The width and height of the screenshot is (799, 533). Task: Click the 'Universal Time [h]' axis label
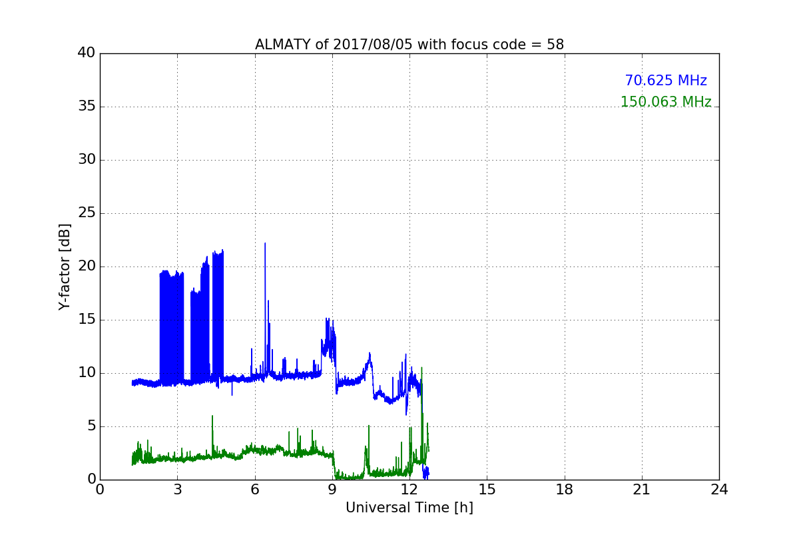(409, 508)
